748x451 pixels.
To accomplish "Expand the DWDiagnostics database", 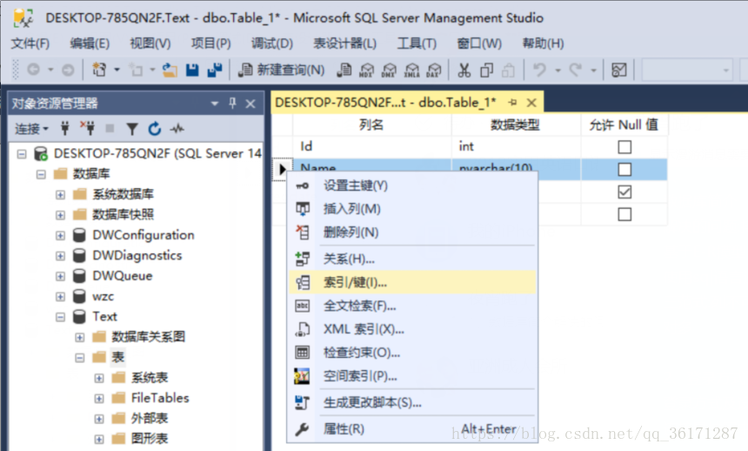I will click(60, 256).
